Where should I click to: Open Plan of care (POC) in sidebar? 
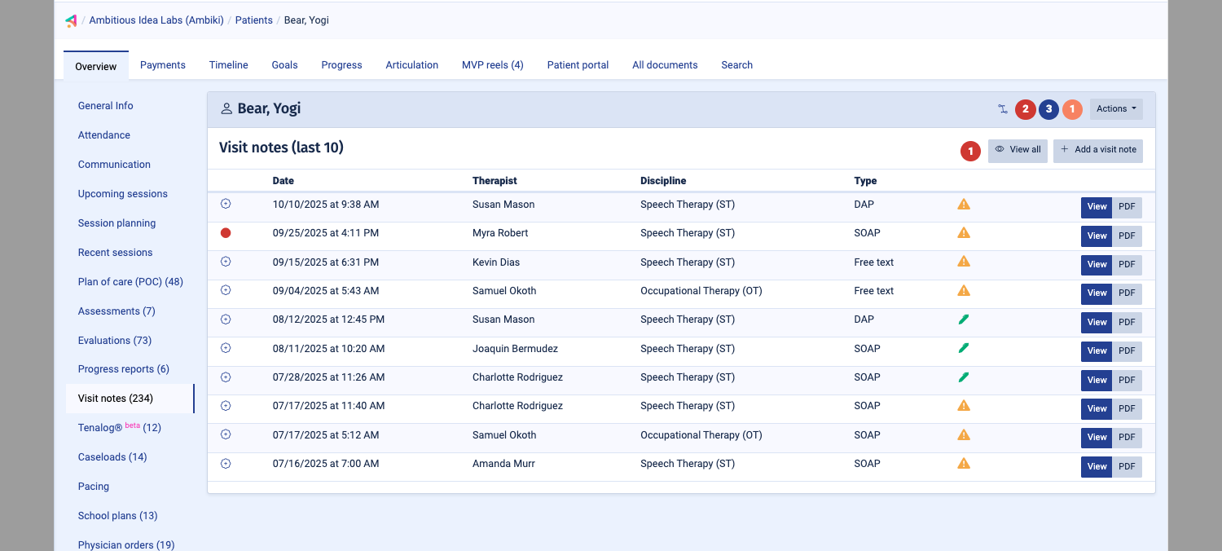point(130,282)
